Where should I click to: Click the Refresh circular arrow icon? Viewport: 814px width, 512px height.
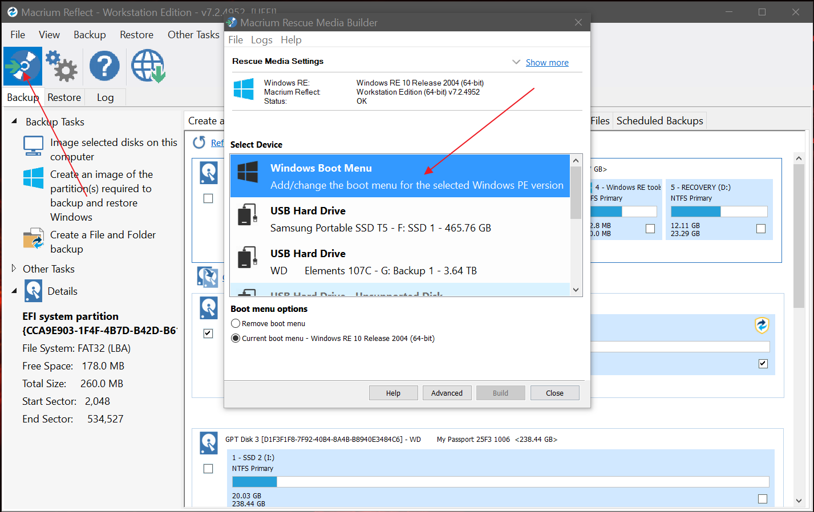point(199,142)
